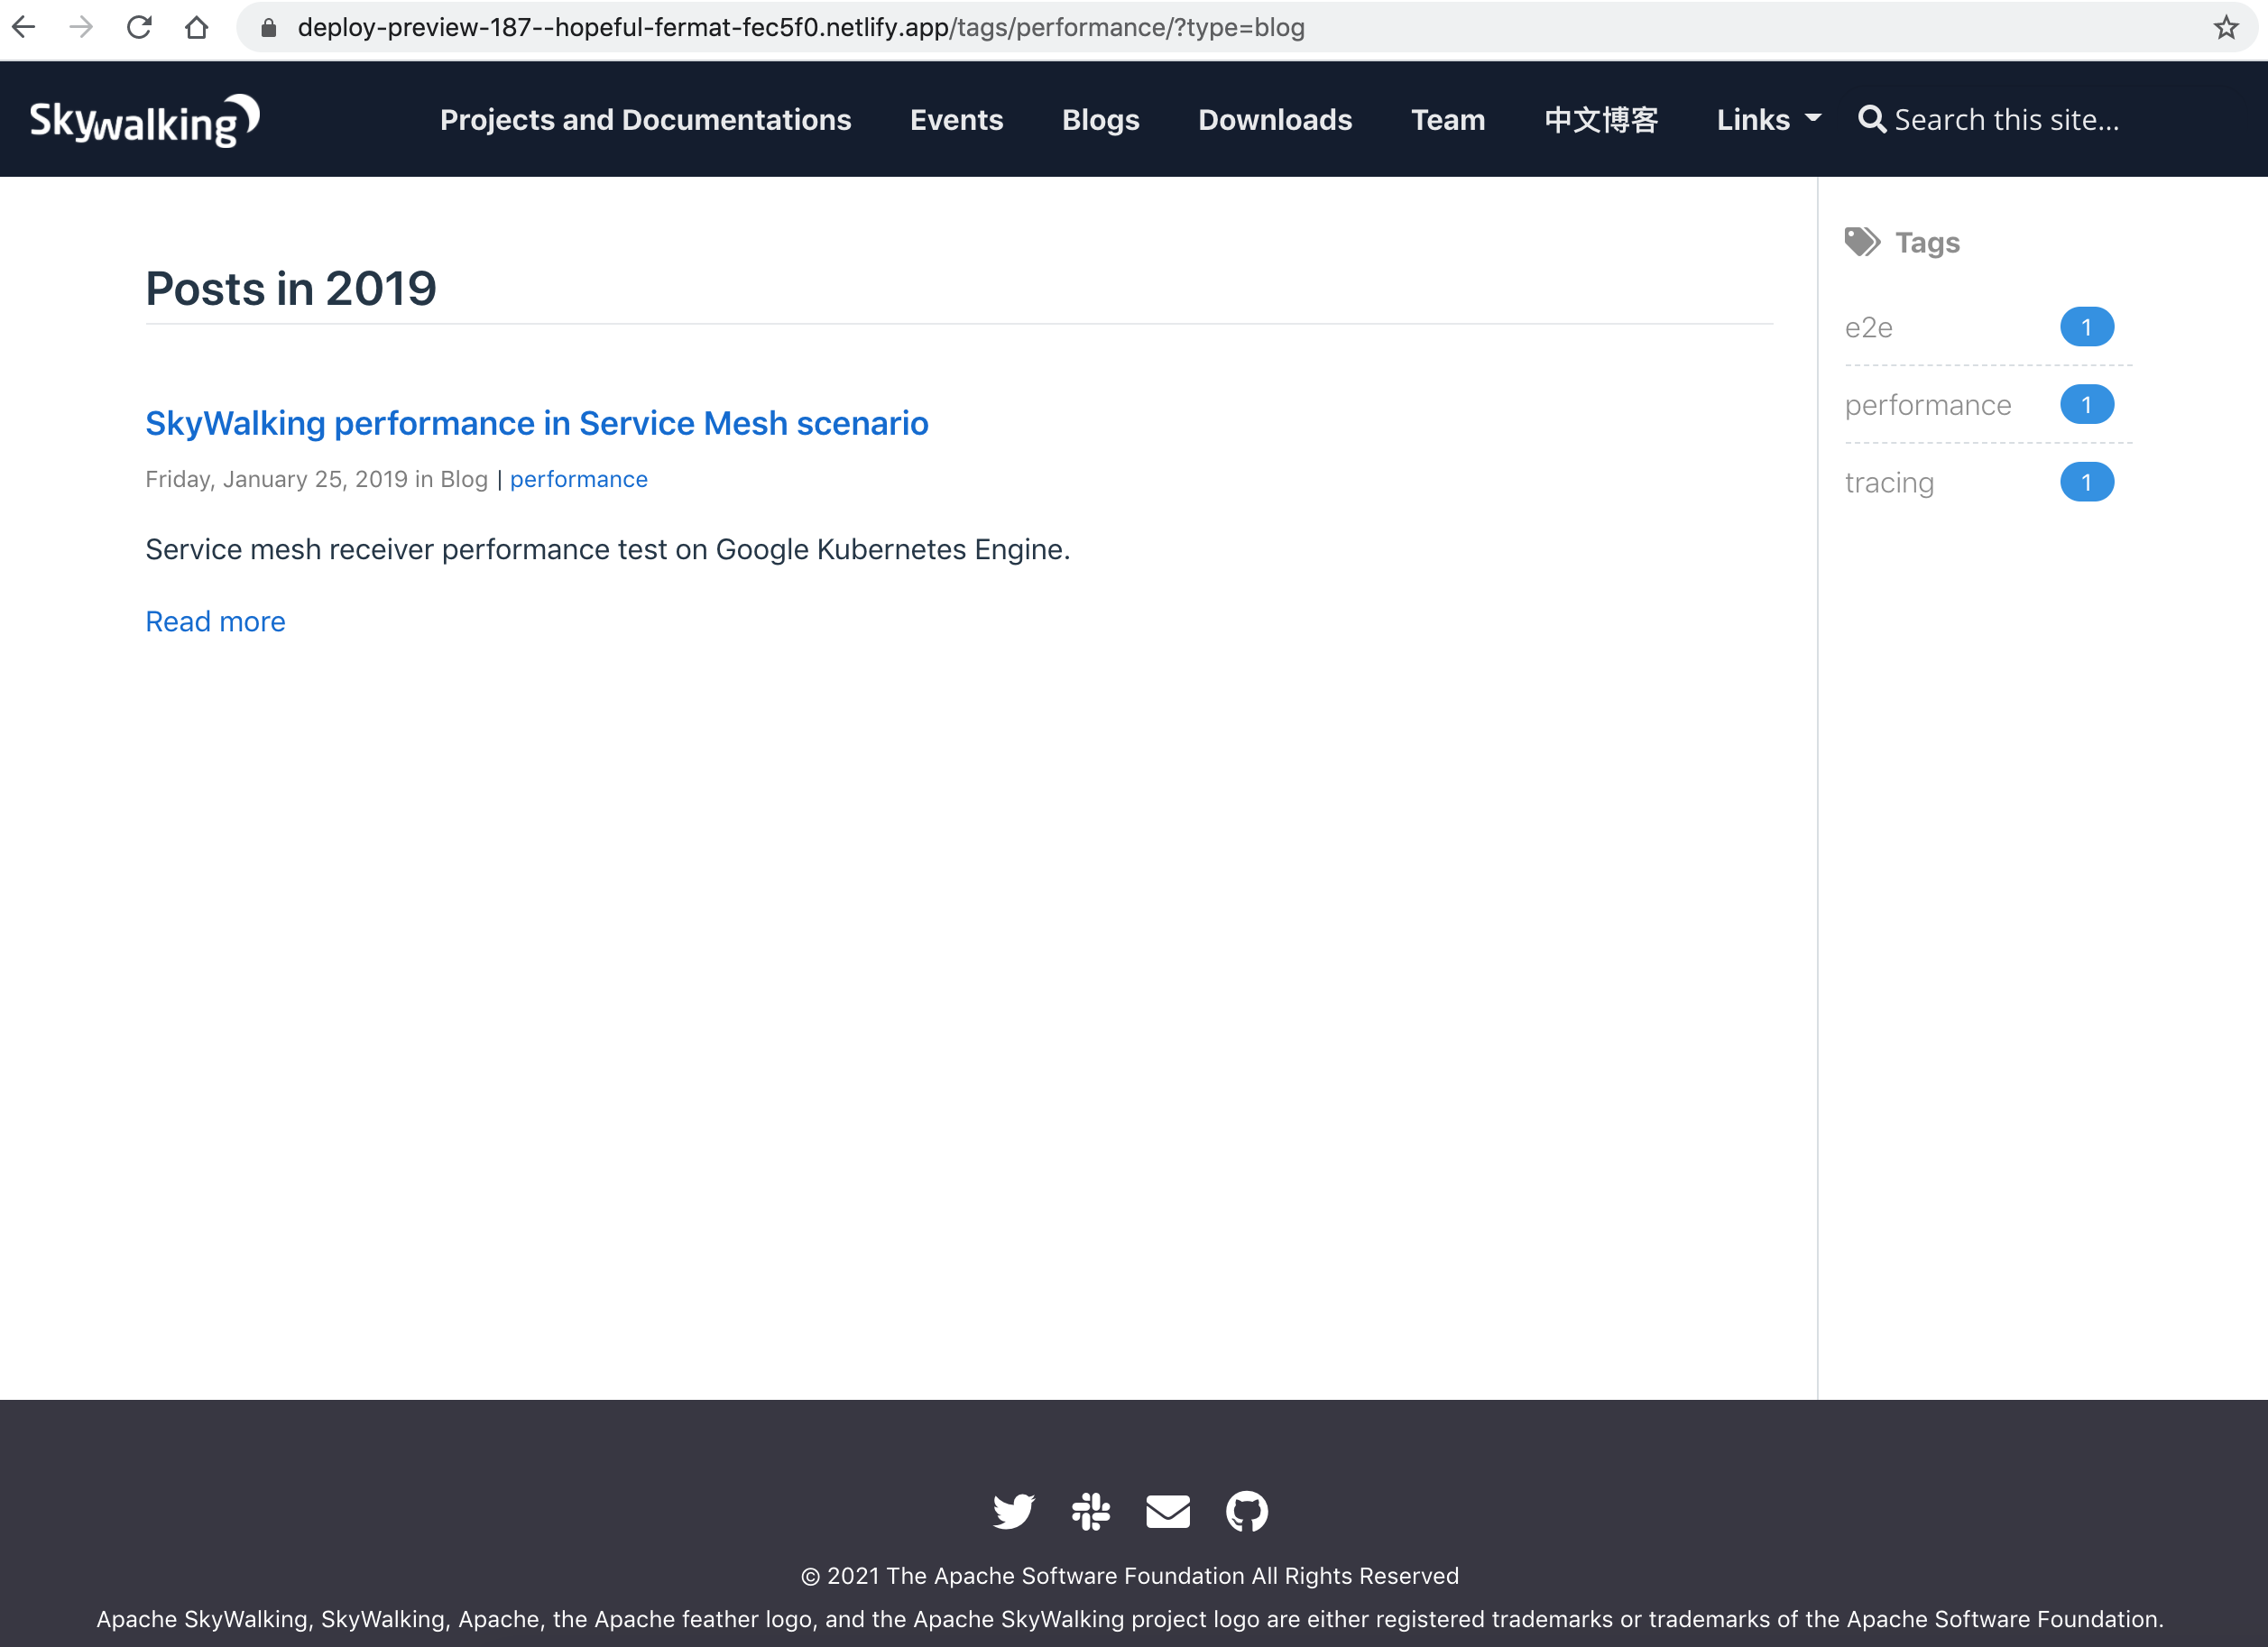This screenshot has height=1647, width=2268.
Task: Open the GitHub icon in footer
Action: click(1246, 1511)
